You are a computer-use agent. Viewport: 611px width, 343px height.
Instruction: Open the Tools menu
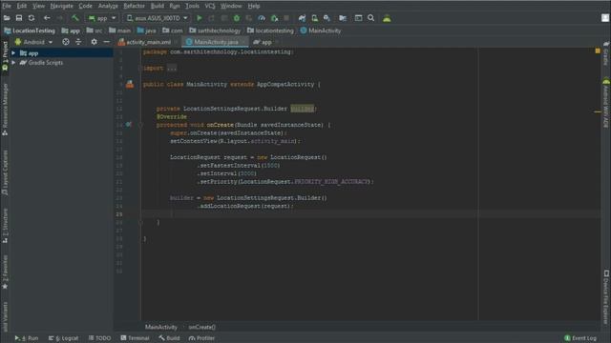pos(192,6)
